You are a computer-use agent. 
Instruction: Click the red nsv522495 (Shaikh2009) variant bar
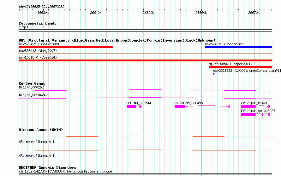click(66, 47)
